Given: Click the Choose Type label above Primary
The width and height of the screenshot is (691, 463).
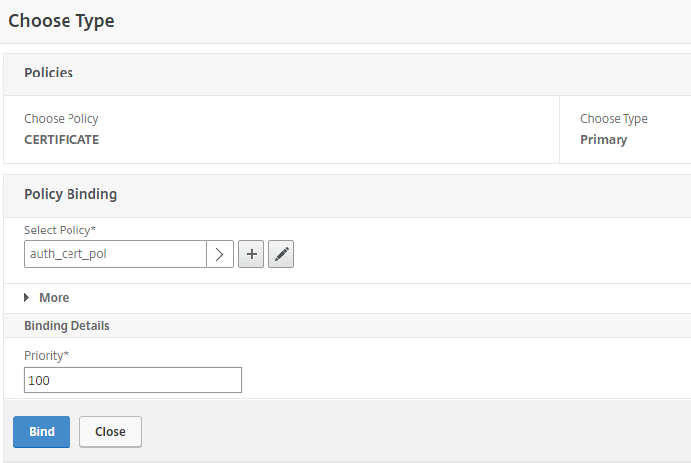Looking at the screenshot, I should coord(614,119).
